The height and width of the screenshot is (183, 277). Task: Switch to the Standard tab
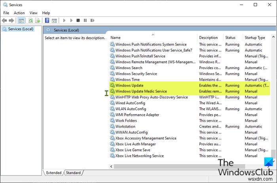pyautogui.click(x=73, y=173)
